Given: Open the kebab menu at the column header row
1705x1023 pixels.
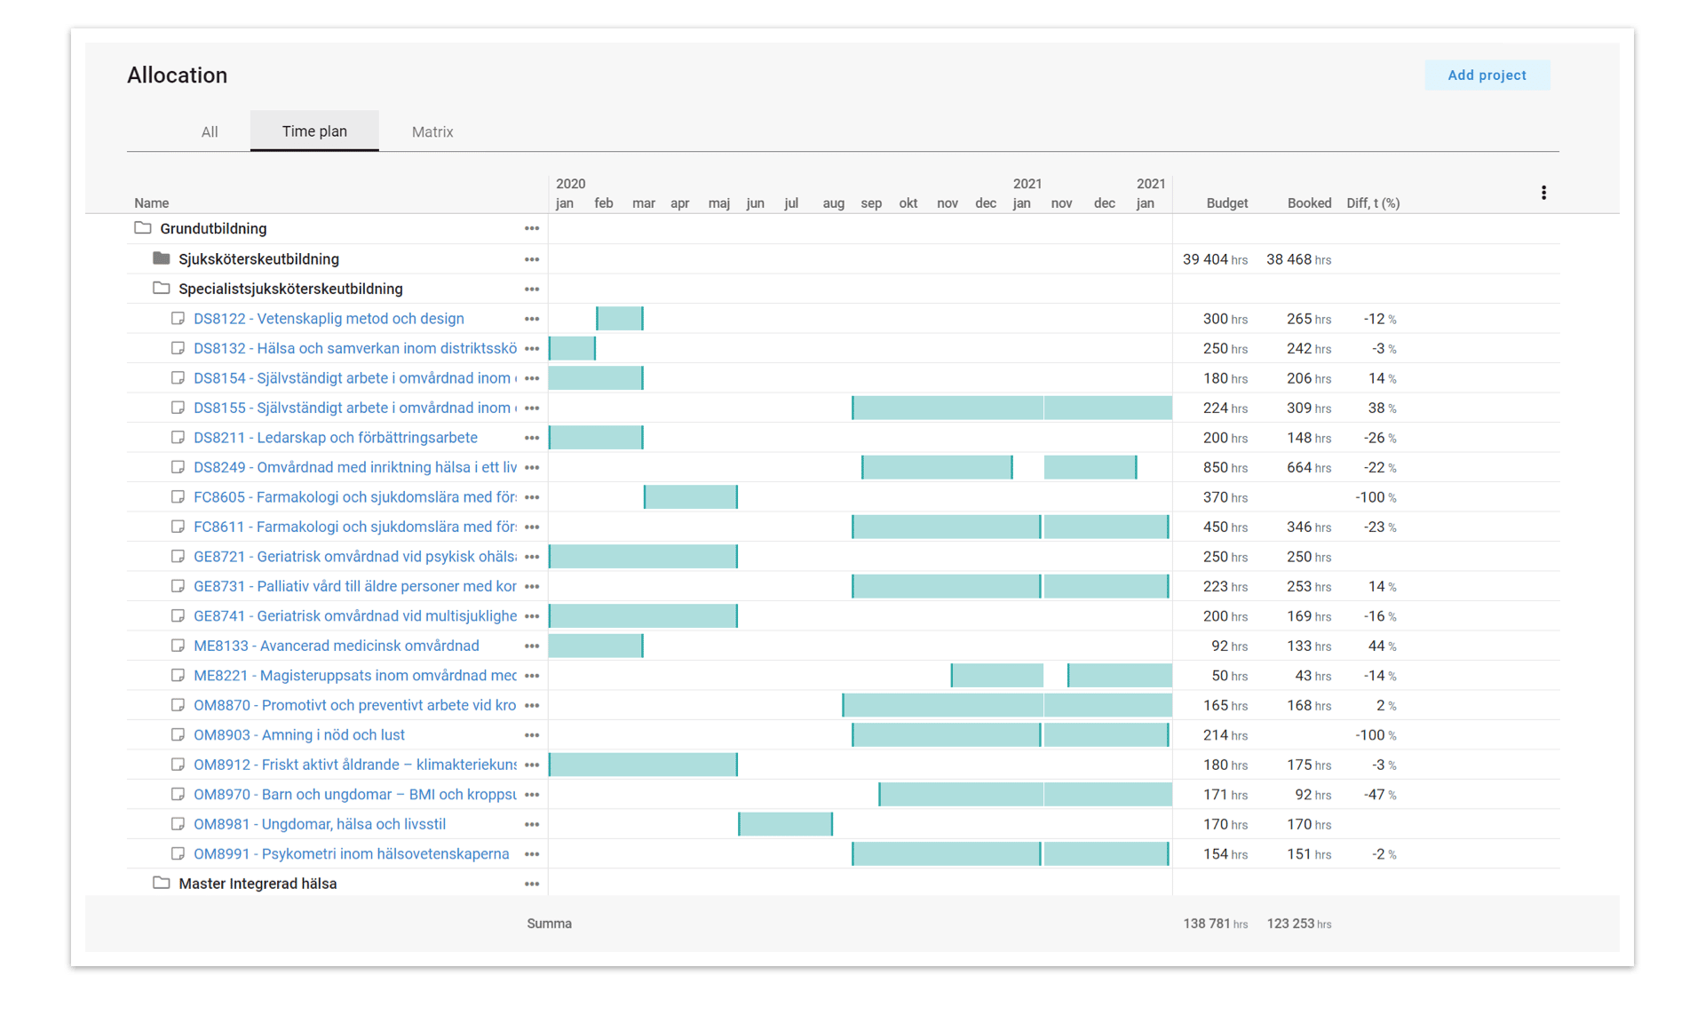Looking at the screenshot, I should [1543, 192].
